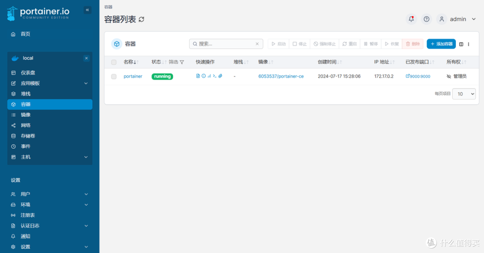Click 172.17.0.2 IP address cell
This screenshot has height=253, width=484.
(x=384, y=76)
